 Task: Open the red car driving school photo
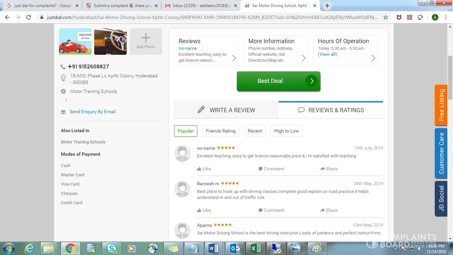point(75,42)
